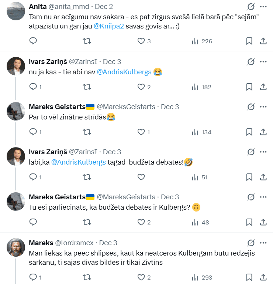Repost Anita's tweet about zirgus

87,41
